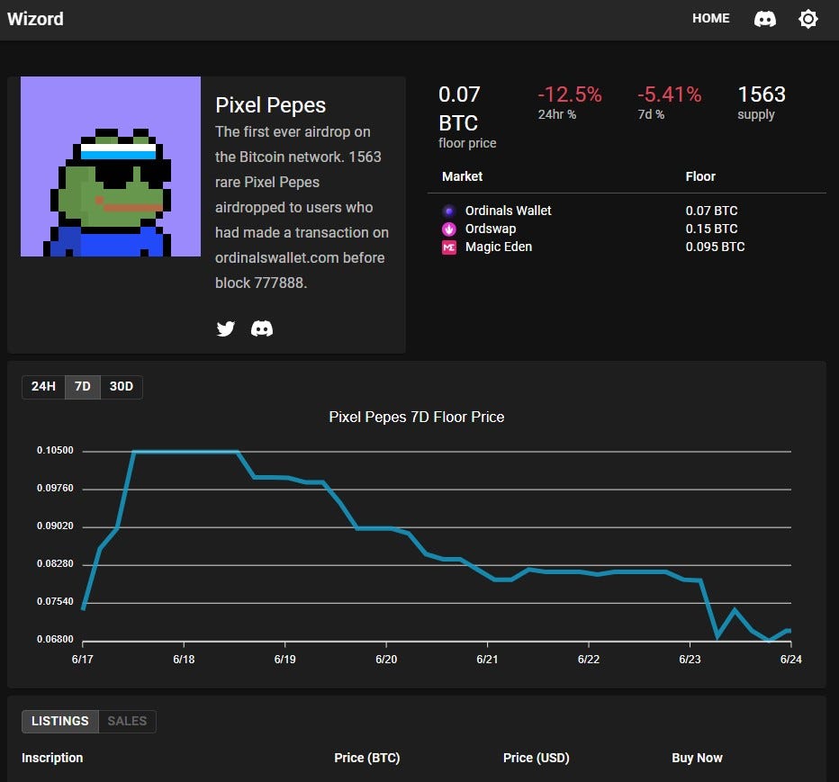Screen dimensions: 839x782
Task: Click the 1563 supply value
Action: point(762,94)
